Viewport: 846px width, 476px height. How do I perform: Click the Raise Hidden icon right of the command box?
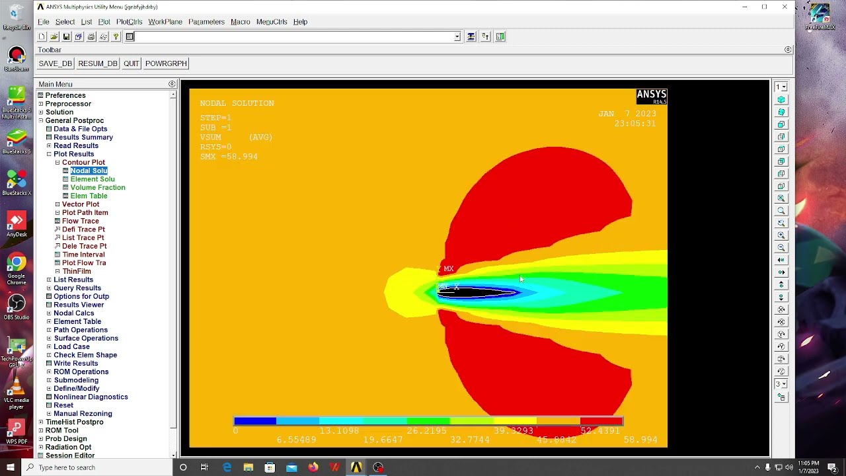471,37
